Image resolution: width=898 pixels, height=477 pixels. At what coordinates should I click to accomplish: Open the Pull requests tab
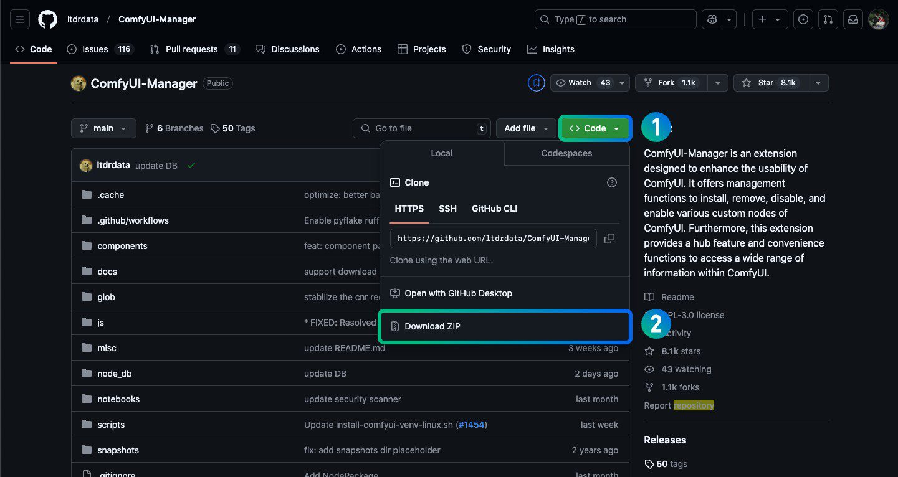(x=194, y=49)
